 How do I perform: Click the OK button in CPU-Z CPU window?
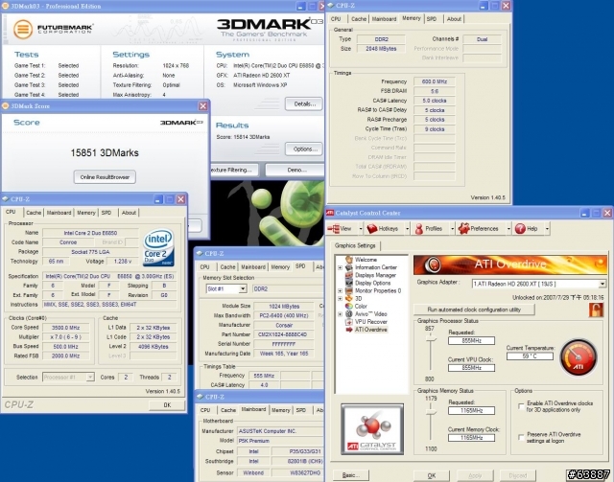167,405
